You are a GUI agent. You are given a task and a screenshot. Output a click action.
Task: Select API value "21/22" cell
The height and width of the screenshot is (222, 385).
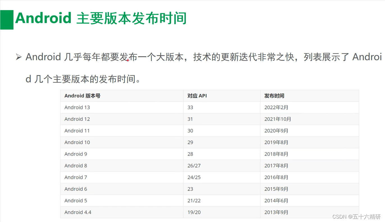222,201
